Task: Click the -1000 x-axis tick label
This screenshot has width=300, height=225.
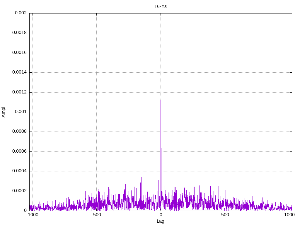Action: point(33,215)
